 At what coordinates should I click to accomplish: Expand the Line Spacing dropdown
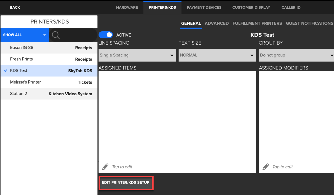click(x=137, y=55)
